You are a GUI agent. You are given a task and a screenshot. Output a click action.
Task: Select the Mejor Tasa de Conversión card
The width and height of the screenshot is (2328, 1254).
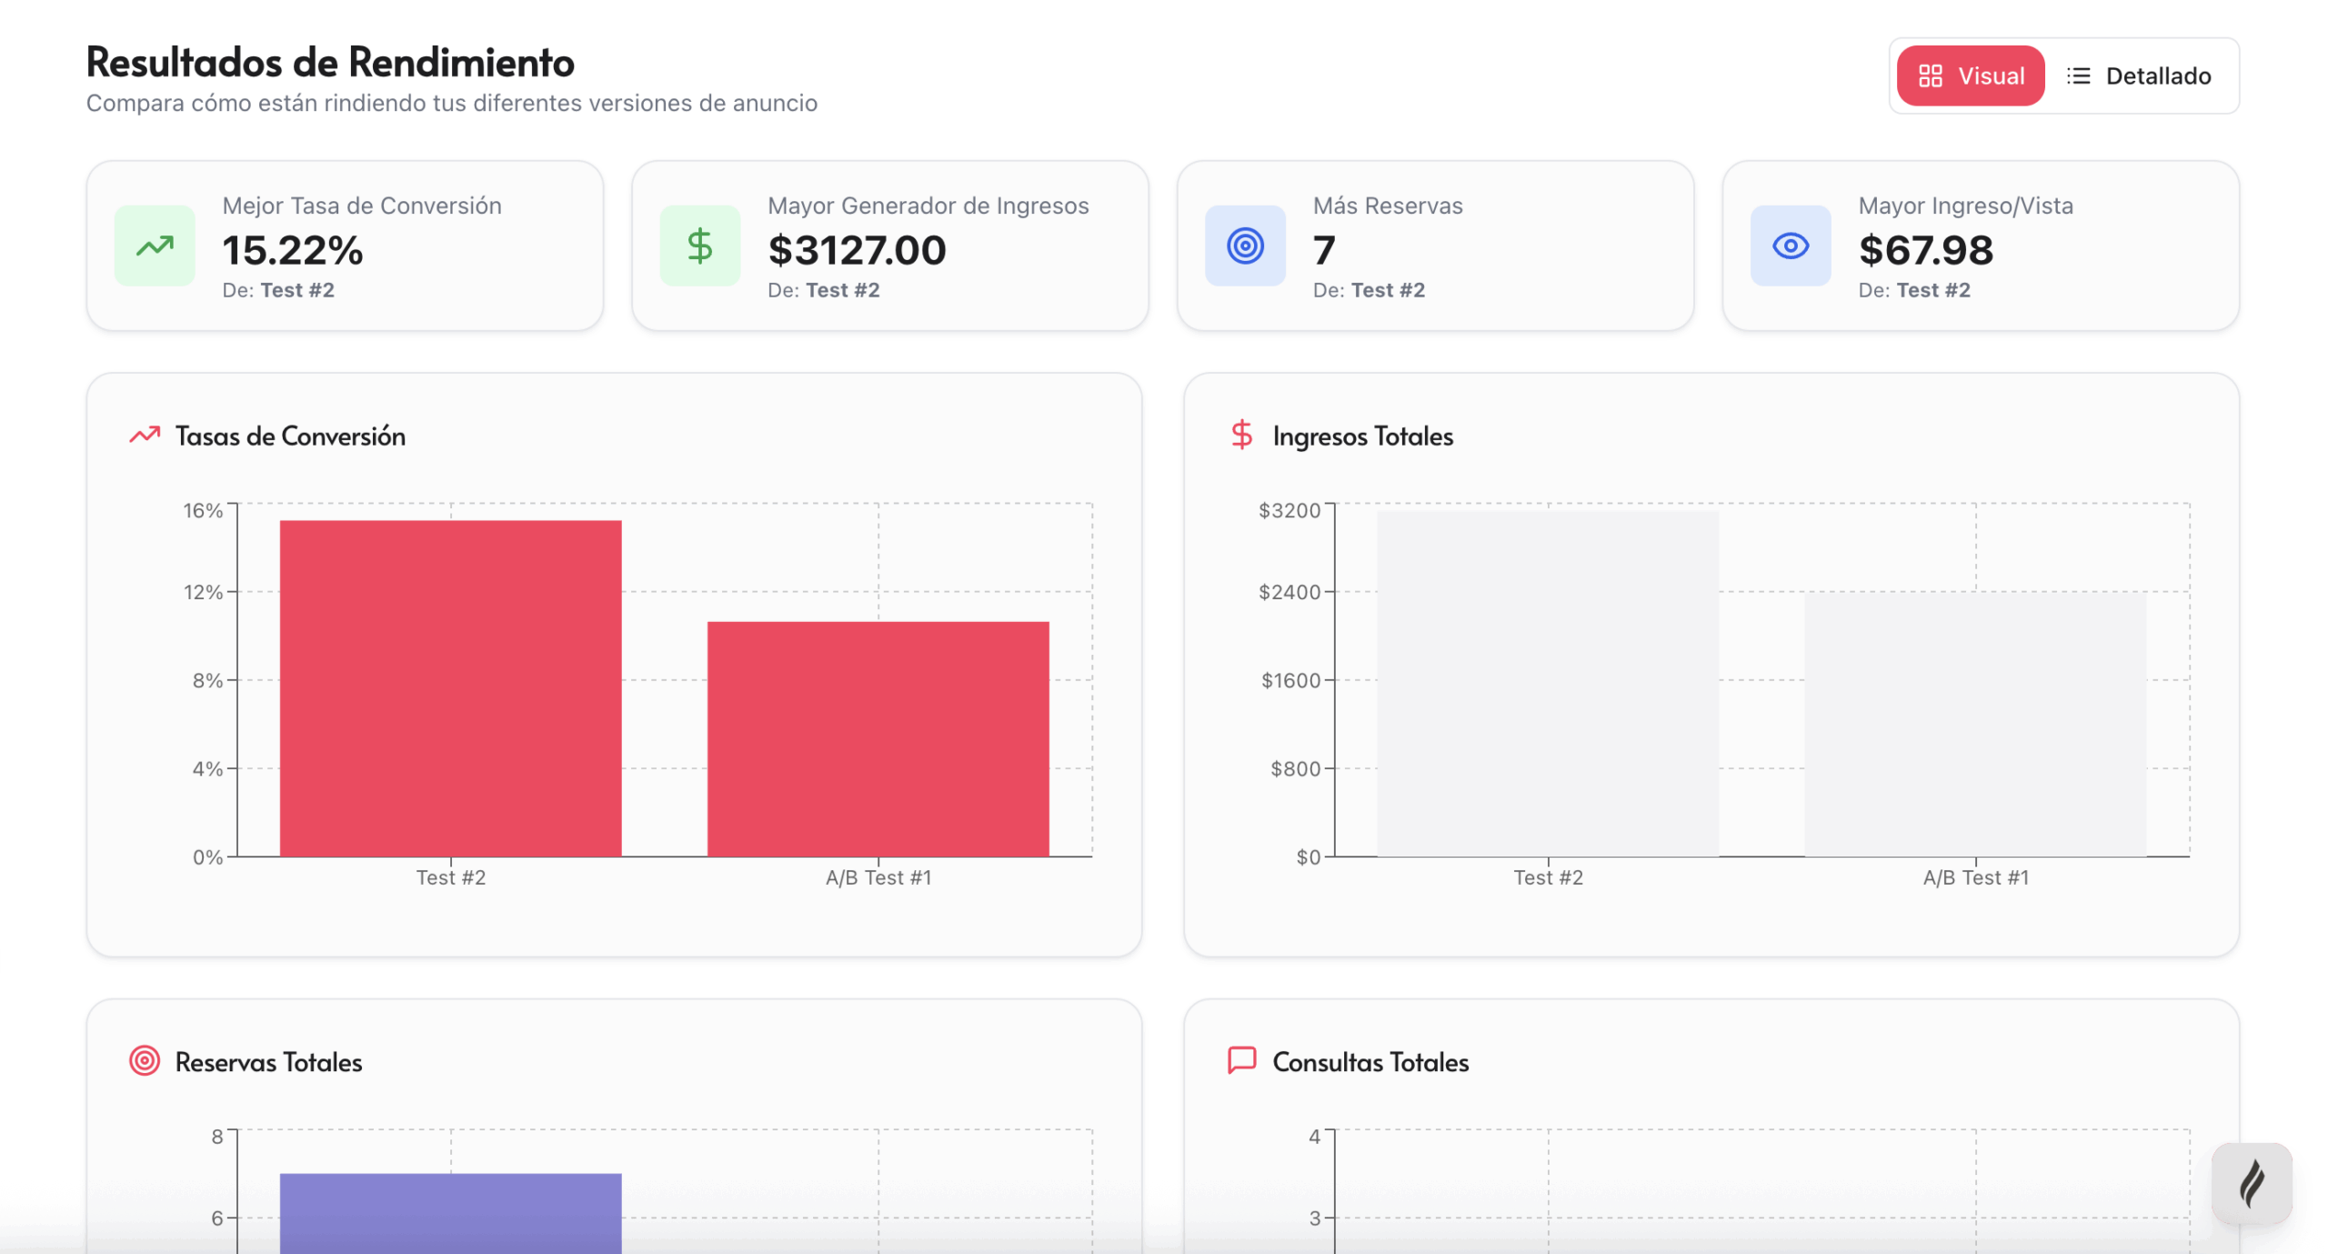click(345, 246)
